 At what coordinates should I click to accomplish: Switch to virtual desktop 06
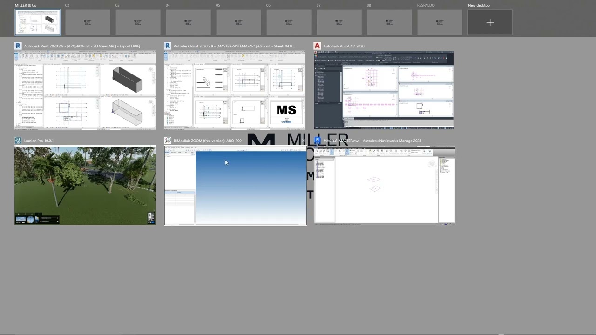[289, 22]
